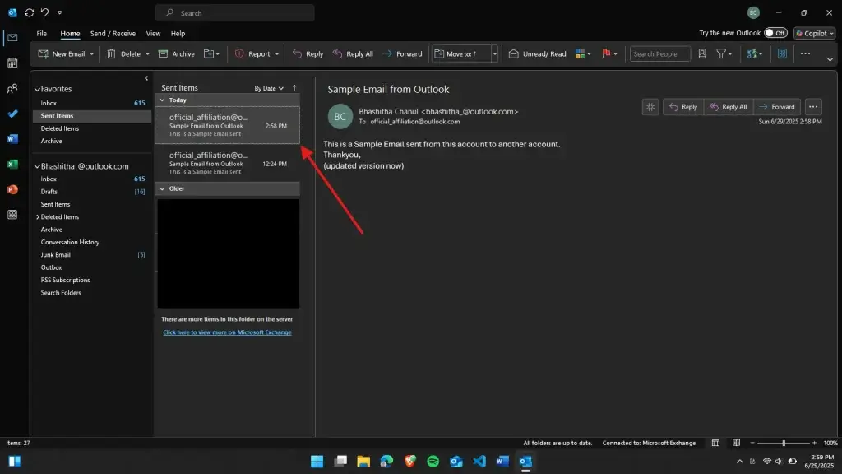This screenshot has height=474, width=842.
Task: Select the Home ribbon tab
Action: click(x=70, y=33)
